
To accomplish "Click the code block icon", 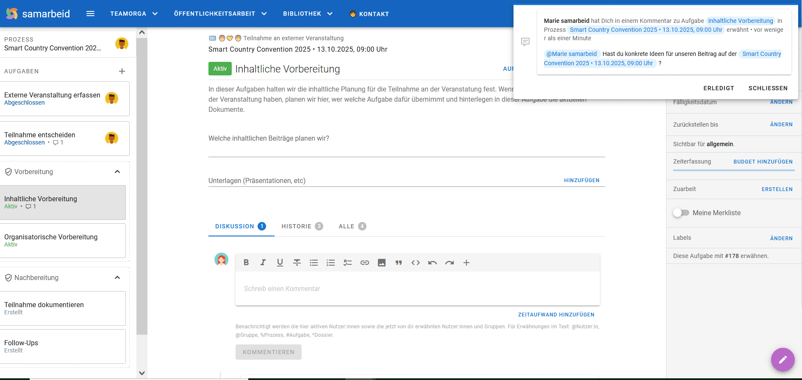I will (x=416, y=263).
